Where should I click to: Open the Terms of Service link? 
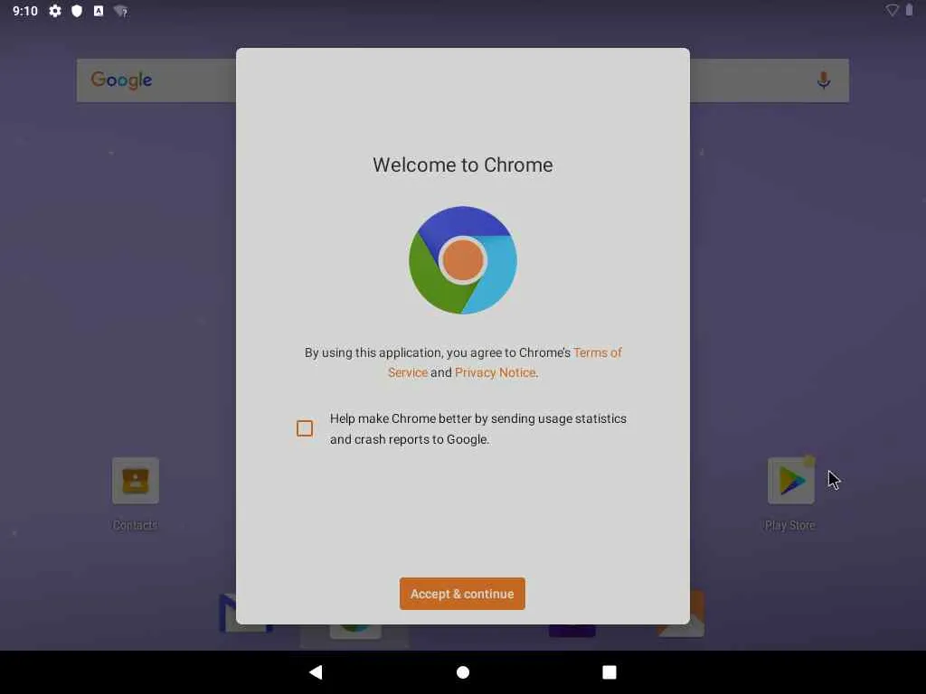point(505,362)
